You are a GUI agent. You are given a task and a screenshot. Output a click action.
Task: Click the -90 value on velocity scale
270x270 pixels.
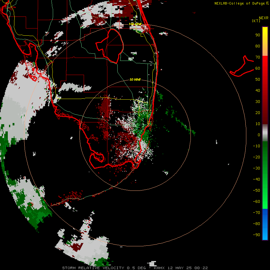[256, 235]
